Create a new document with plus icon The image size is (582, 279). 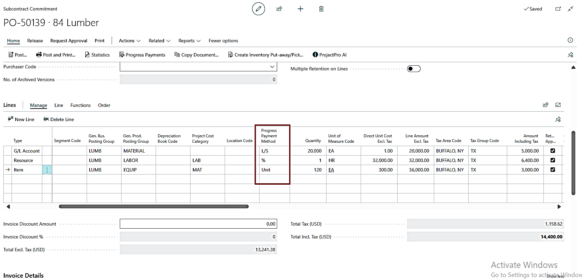(x=300, y=9)
